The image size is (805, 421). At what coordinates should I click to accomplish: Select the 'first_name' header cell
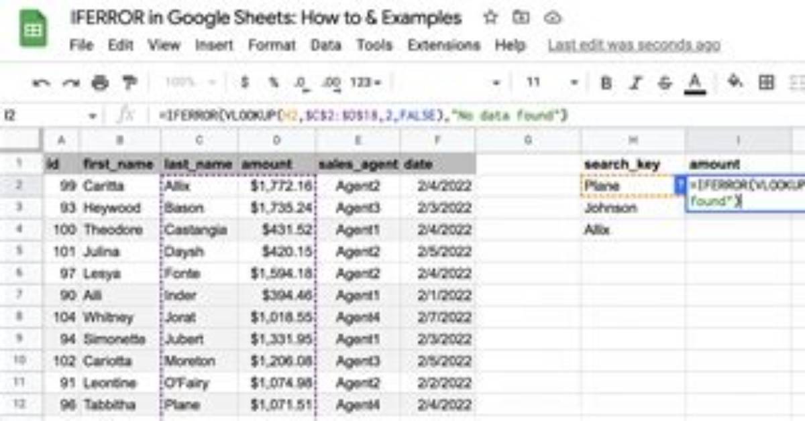click(120, 164)
